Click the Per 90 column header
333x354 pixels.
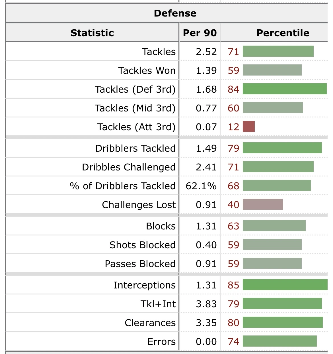click(200, 33)
